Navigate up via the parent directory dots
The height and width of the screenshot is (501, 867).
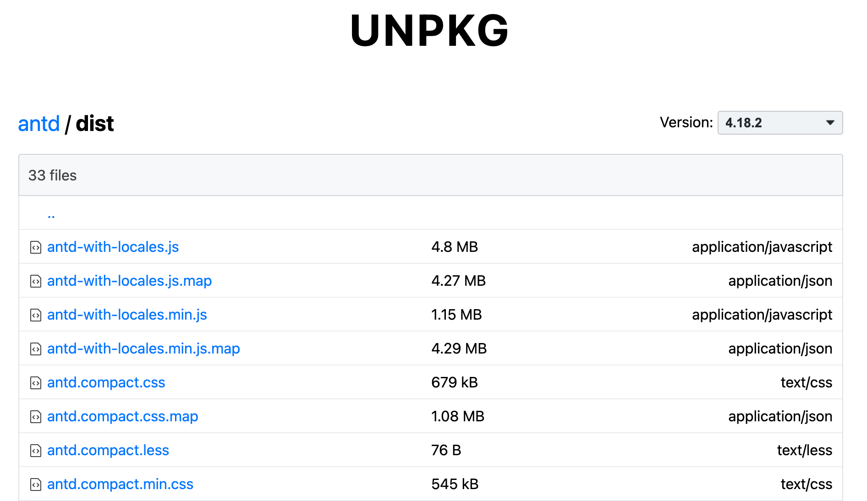click(x=51, y=214)
